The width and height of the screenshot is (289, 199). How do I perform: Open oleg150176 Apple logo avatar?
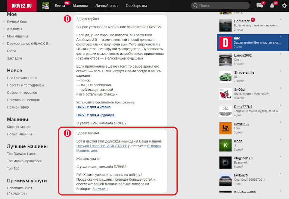pyautogui.click(x=225, y=162)
